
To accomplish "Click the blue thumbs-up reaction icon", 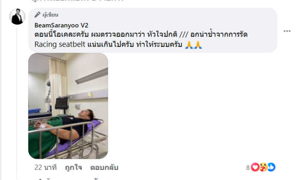I will pyautogui.click(x=271, y=167).
